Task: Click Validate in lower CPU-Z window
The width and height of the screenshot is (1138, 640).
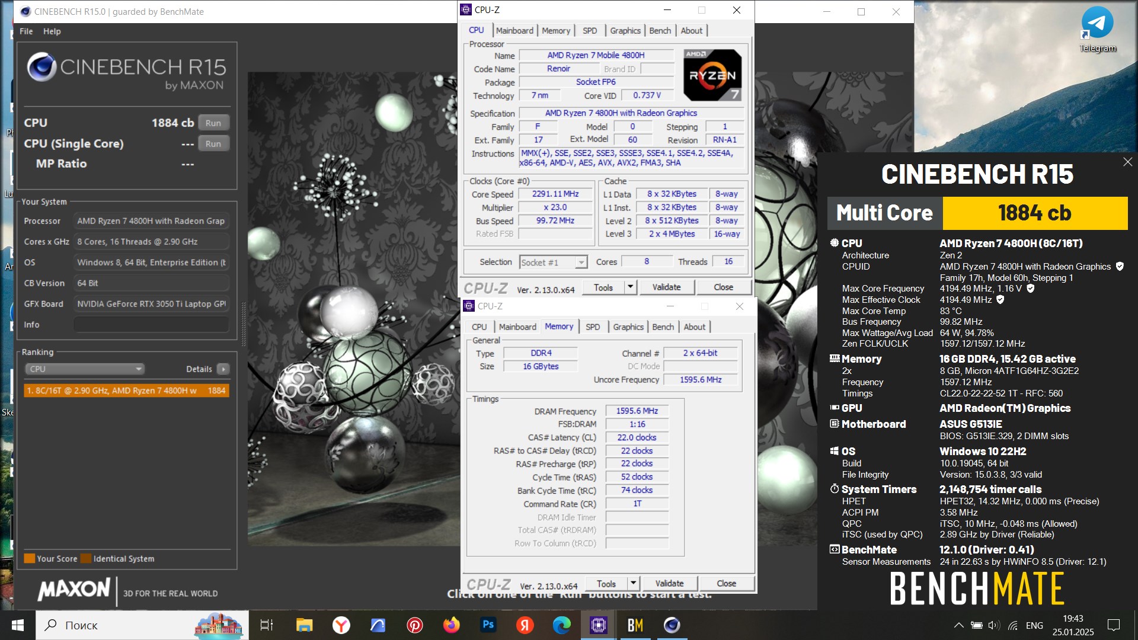Action: coord(669,584)
